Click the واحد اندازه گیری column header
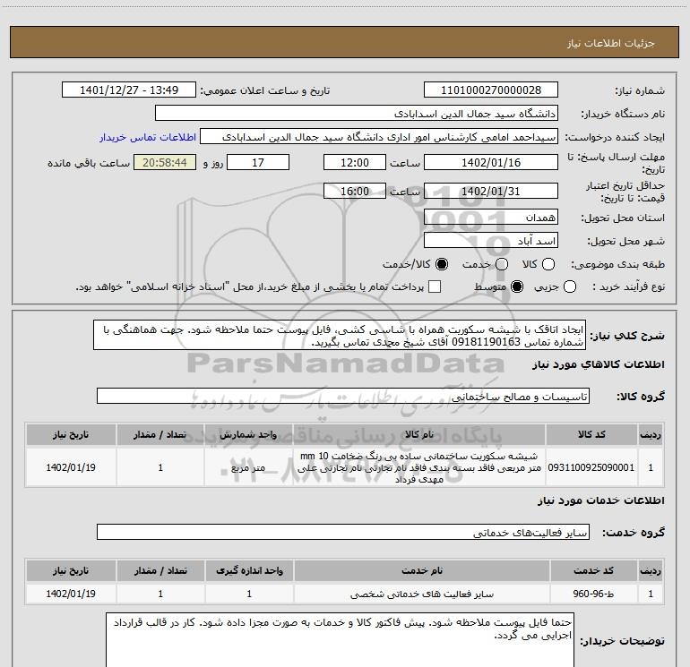 click(x=249, y=570)
